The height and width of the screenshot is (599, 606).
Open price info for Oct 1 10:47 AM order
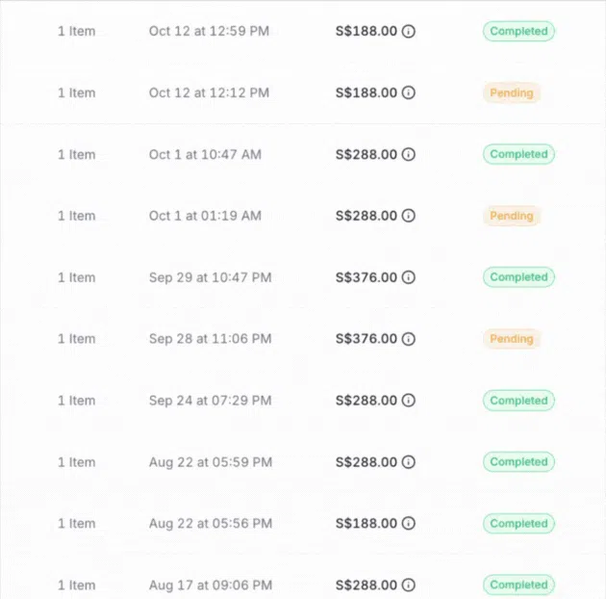point(409,155)
